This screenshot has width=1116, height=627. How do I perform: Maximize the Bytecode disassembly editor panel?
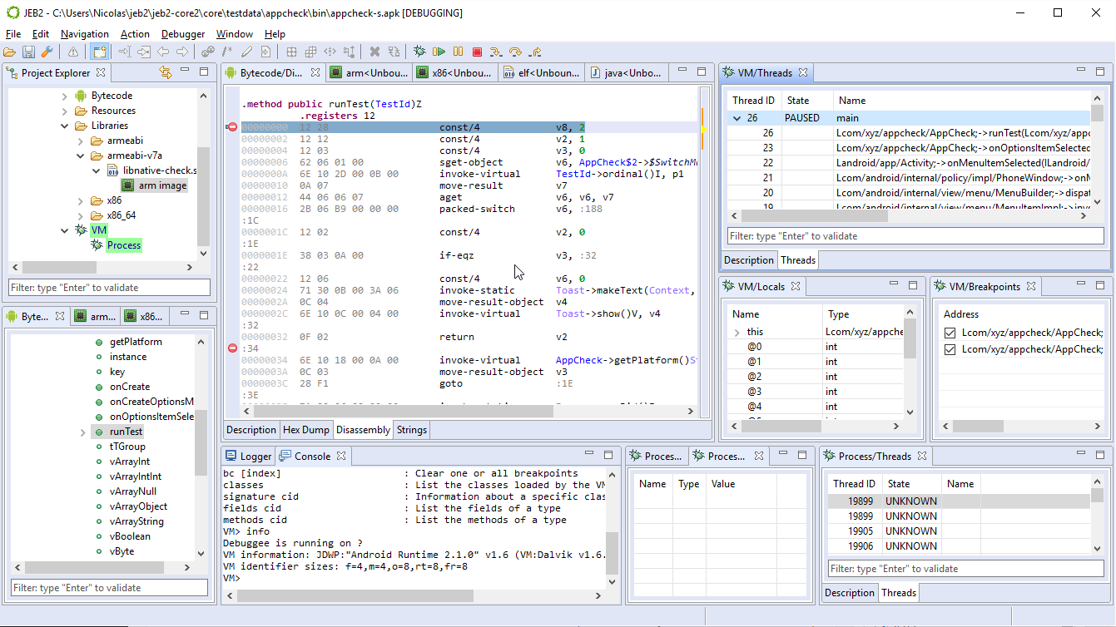click(702, 72)
